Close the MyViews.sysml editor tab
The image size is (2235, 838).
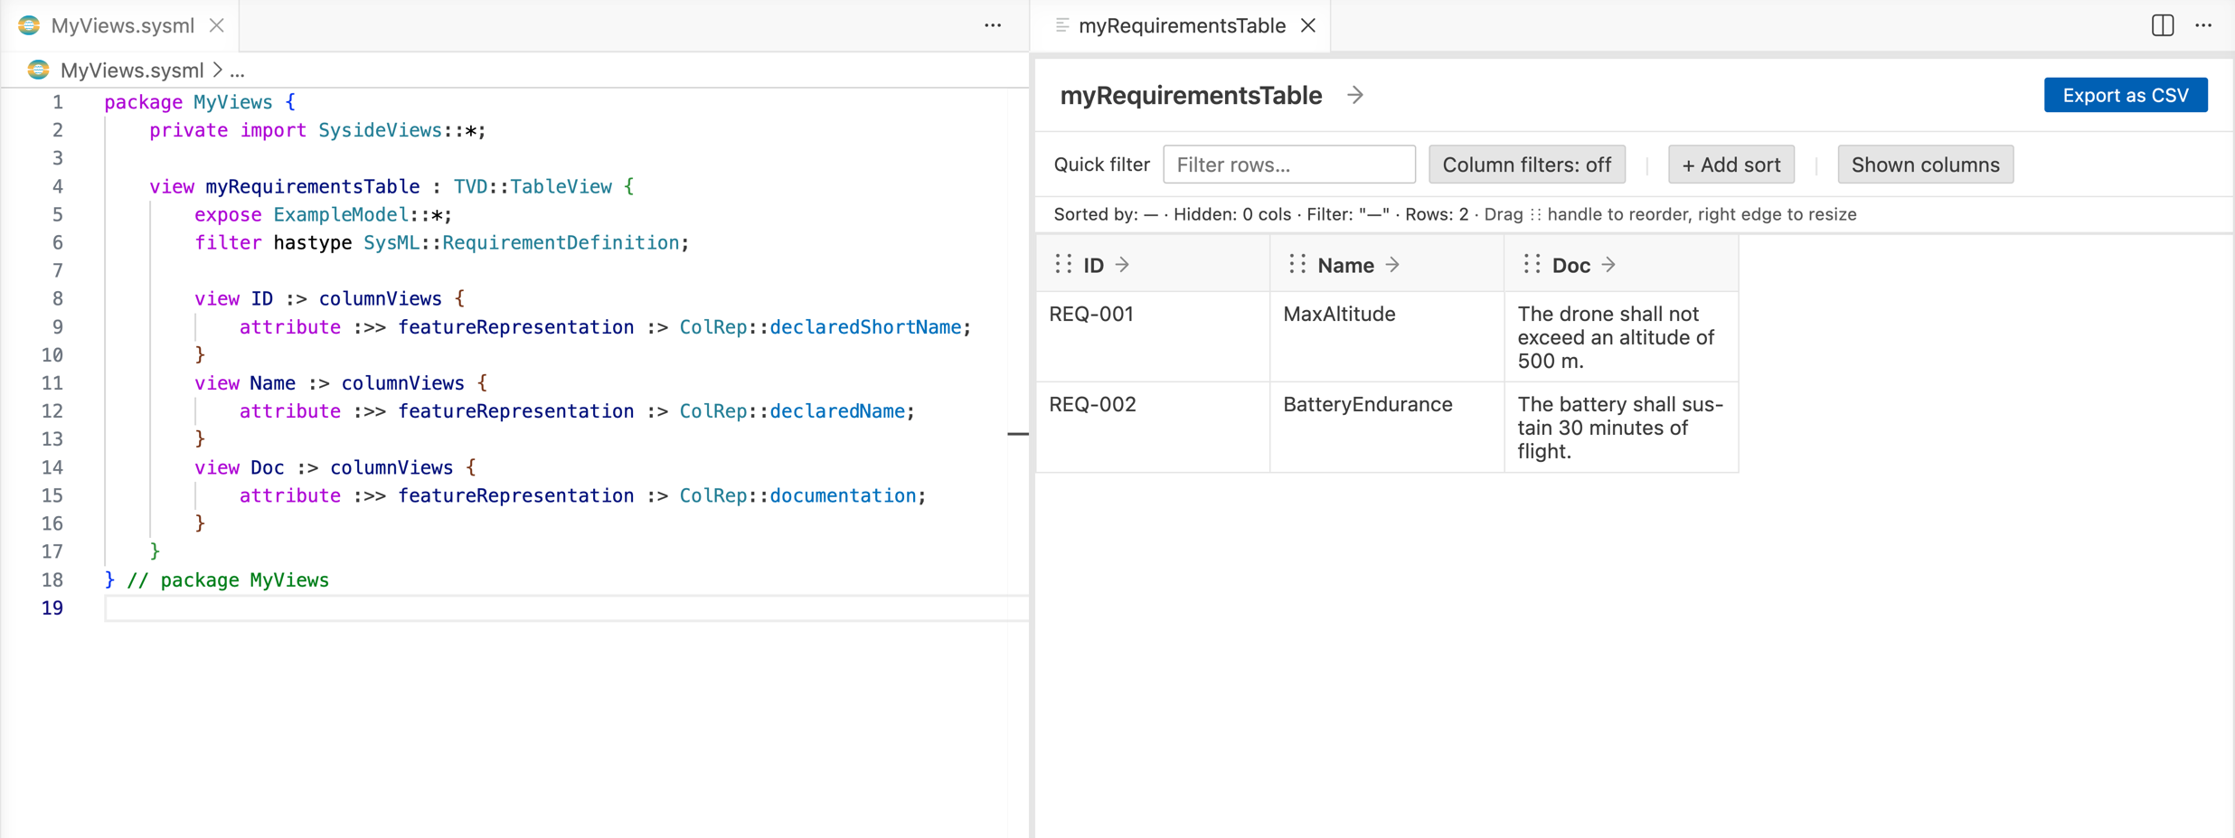(x=217, y=25)
